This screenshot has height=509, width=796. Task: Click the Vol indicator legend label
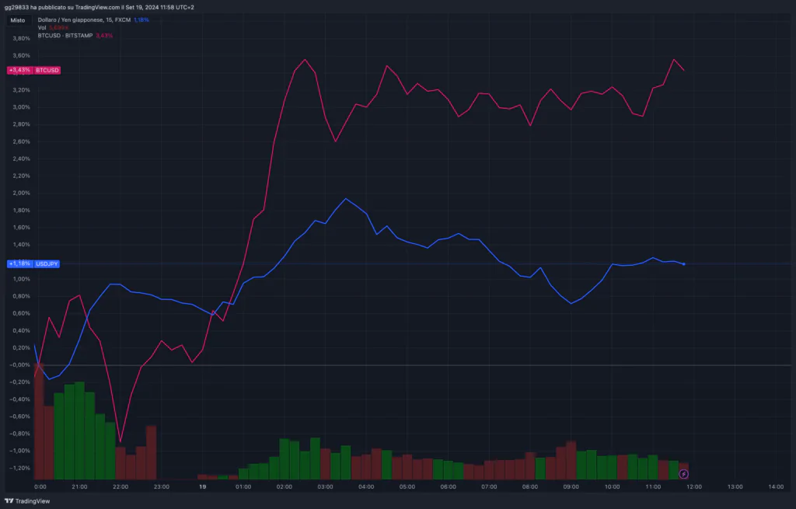(x=42, y=27)
